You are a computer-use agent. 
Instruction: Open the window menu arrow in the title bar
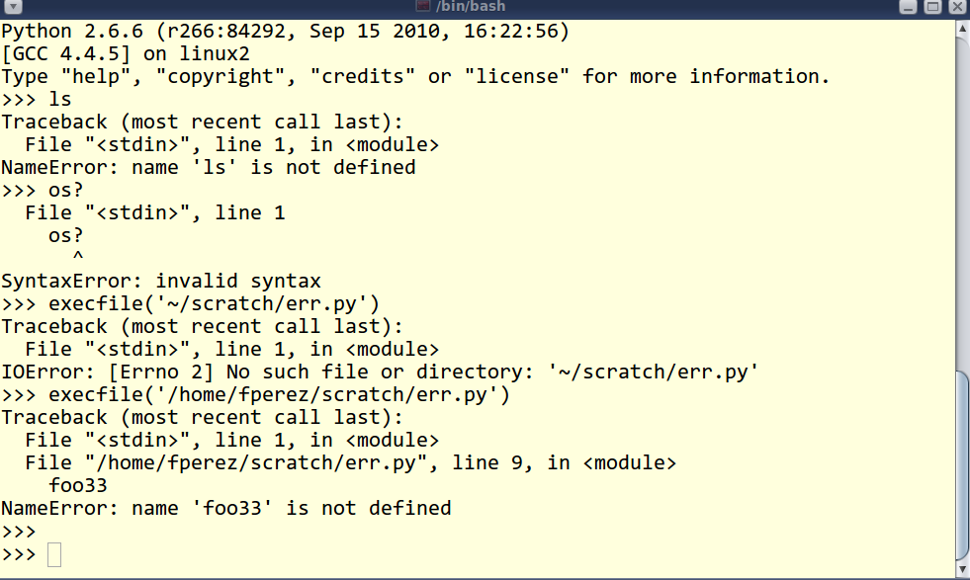13,7
